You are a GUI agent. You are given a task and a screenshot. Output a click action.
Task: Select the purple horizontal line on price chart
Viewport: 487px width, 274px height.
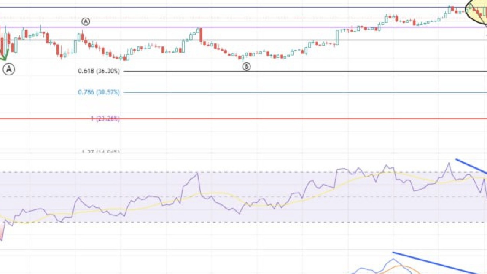(243, 27)
